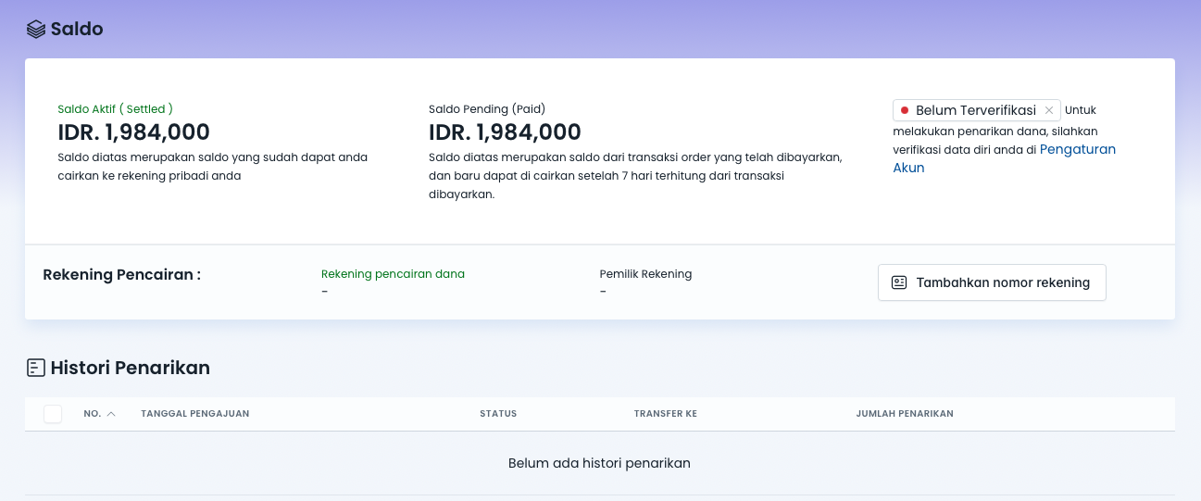Sort by NO. using the caret arrow
This screenshot has height=501, width=1201.
[x=111, y=414]
